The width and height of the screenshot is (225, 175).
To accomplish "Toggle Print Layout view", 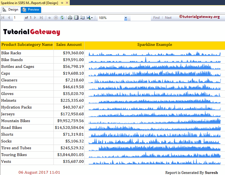I will [76, 17].
